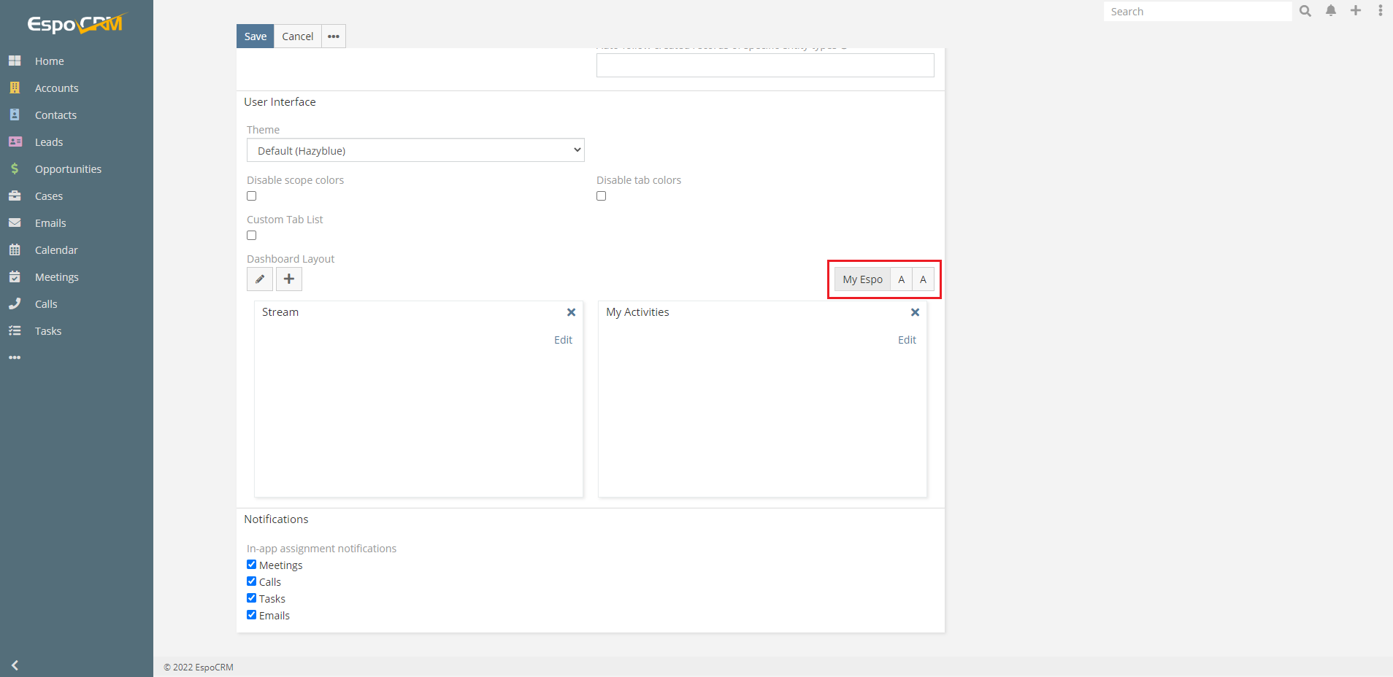Open the Theme dropdown
This screenshot has width=1393, height=677.
click(415, 150)
